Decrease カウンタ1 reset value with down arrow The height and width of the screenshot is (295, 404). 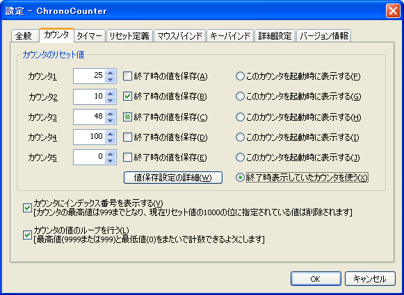pyautogui.click(x=111, y=79)
